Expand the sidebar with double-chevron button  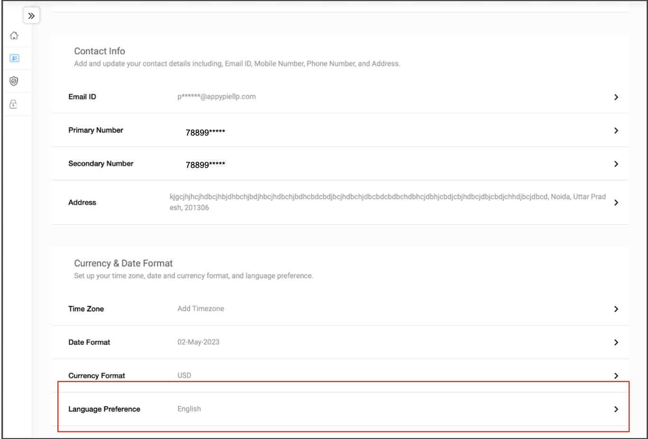[31, 16]
